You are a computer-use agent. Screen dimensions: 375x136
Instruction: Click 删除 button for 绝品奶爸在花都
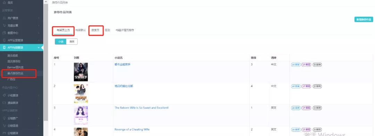[x=317, y=86]
